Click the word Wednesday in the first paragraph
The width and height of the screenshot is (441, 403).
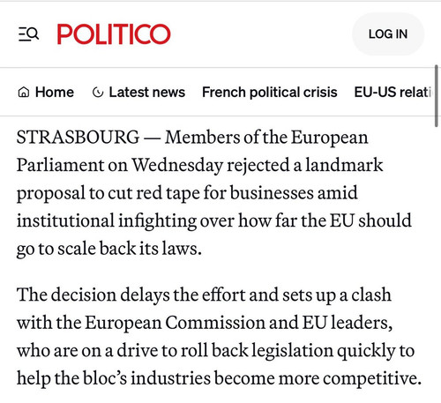point(177,165)
